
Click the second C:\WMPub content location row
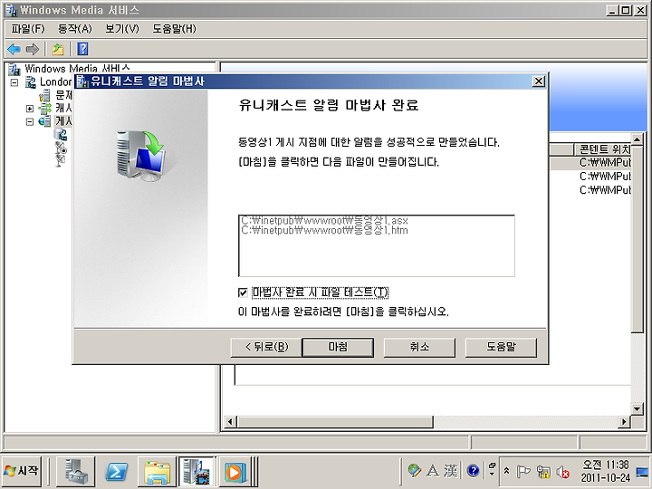[x=605, y=177]
